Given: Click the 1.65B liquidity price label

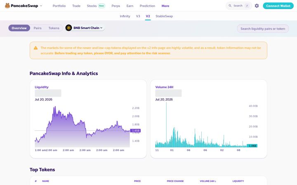Looking at the screenshot, I should pyautogui.click(x=135, y=131).
